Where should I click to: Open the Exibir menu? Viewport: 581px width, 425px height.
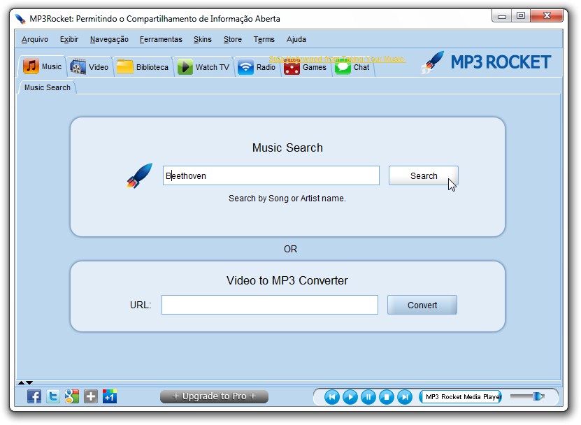coord(69,39)
